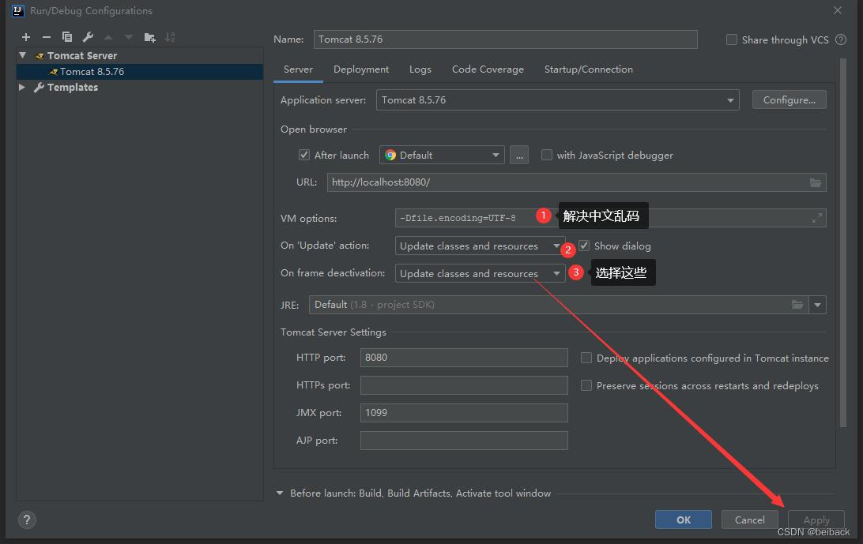Image resolution: width=863 pixels, height=544 pixels.
Task: Enable Deploy applications configured in Tomcat instance
Action: pos(586,358)
